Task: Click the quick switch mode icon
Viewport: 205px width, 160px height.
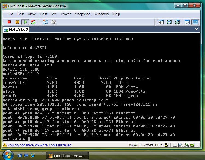Action: [177, 22]
